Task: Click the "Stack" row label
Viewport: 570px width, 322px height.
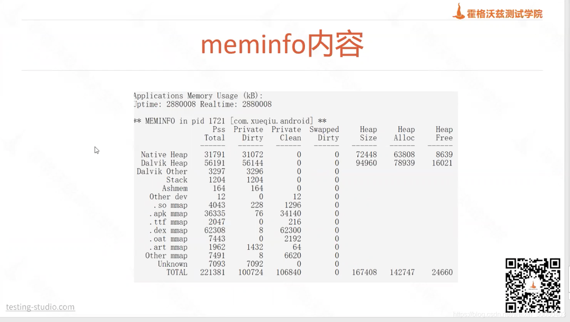Action: pos(177,180)
